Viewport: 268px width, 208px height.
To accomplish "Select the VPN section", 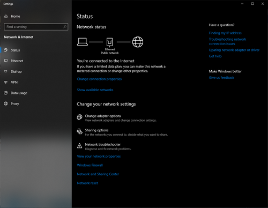I will [36, 82].
